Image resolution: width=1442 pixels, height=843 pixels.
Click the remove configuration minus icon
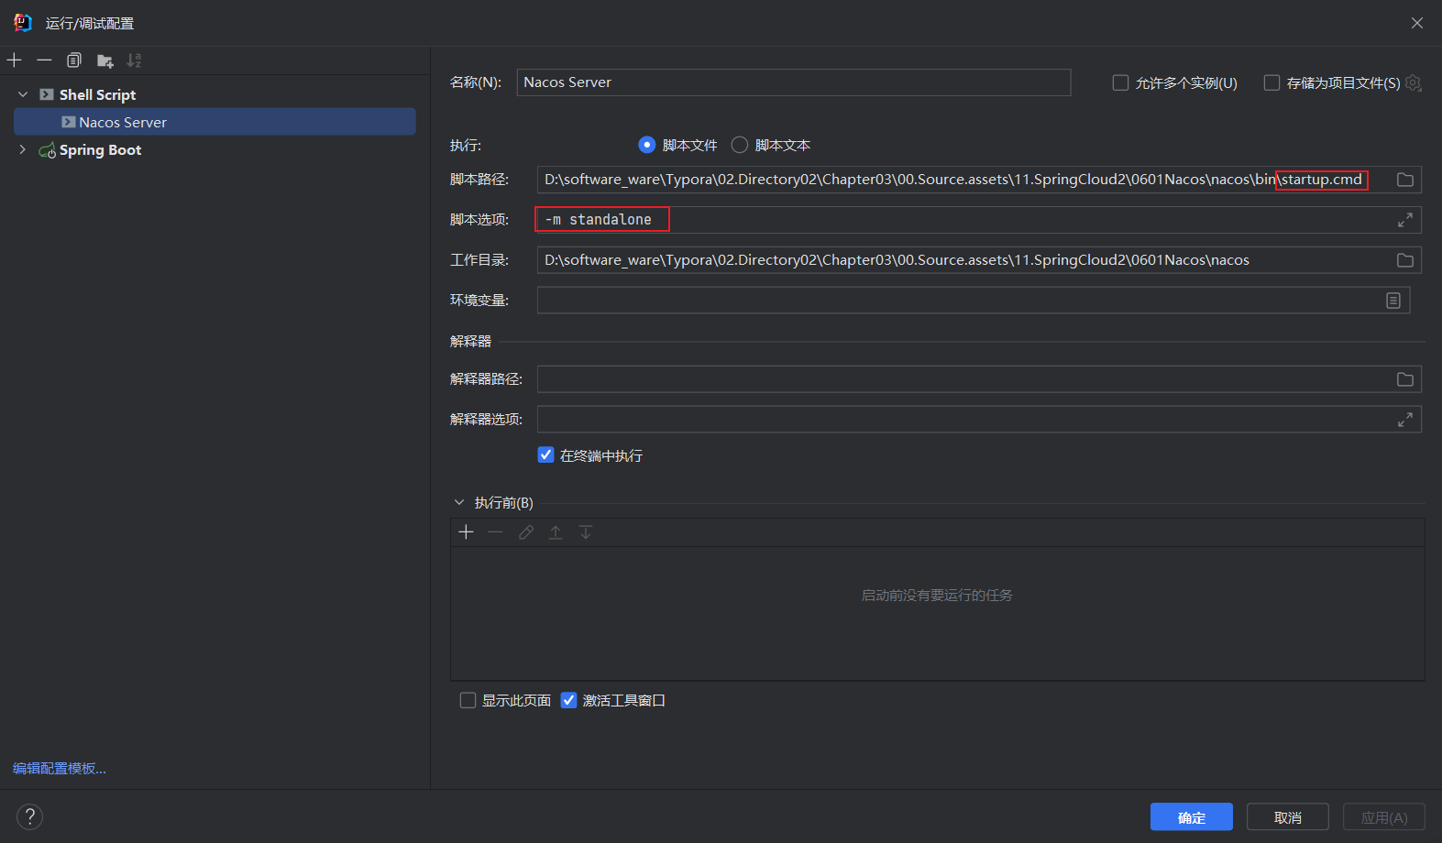click(x=44, y=60)
